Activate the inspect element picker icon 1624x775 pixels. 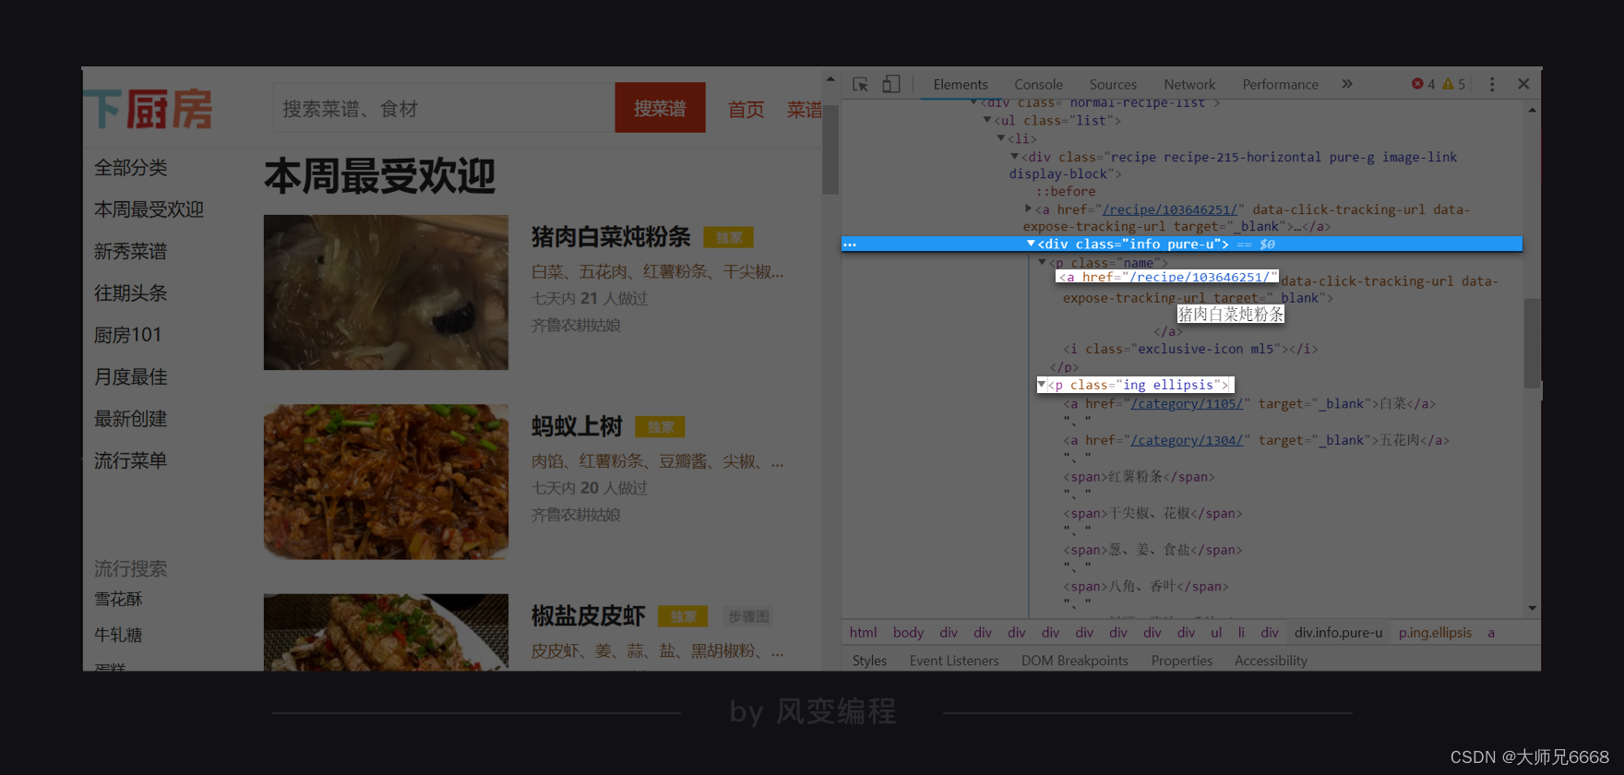[x=860, y=84]
